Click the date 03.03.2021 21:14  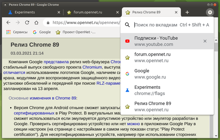pos(27,53)
